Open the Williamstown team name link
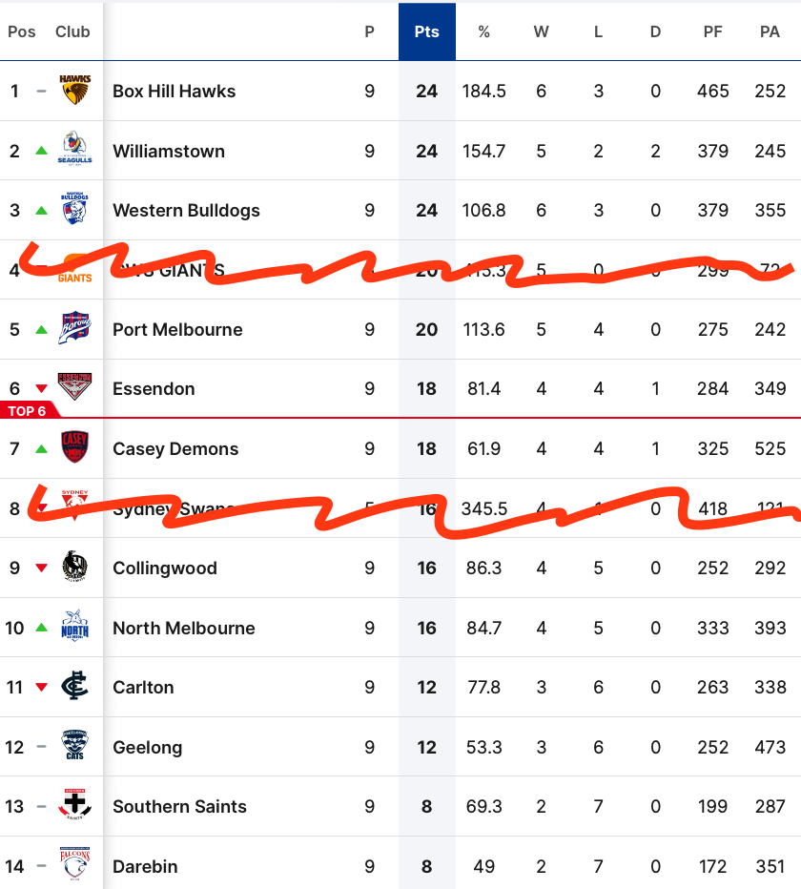Screen dimensions: 801x889 coord(169,152)
